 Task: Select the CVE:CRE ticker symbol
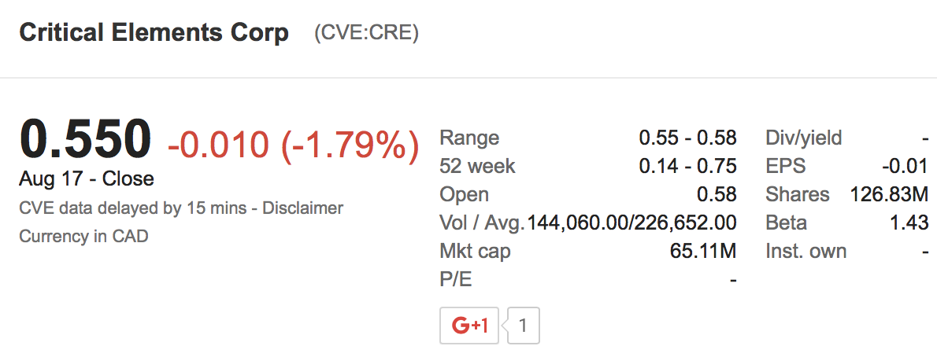click(x=366, y=34)
